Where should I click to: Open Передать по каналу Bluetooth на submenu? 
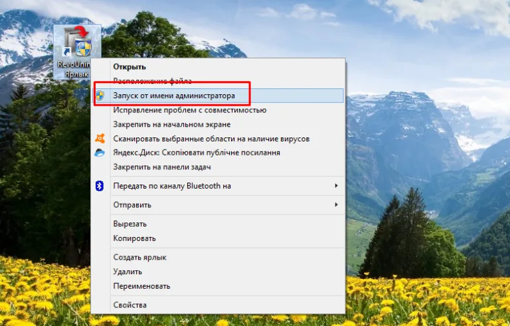tap(218, 186)
